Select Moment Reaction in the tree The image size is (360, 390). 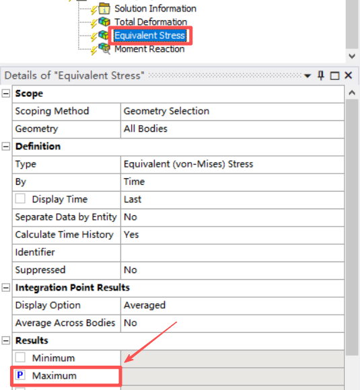pyautogui.click(x=149, y=49)
